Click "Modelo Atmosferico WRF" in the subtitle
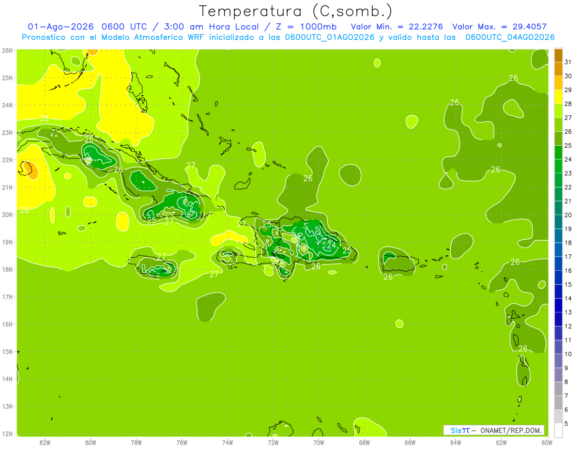Image resolution: width=581 pixels, height=449 pixels. click(x=157, y=37)
